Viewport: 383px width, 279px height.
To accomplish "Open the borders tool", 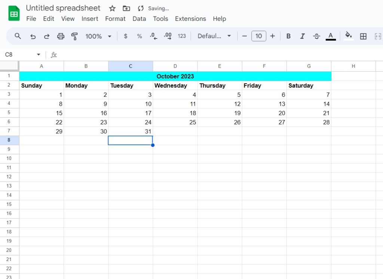I will pos(363,36).
